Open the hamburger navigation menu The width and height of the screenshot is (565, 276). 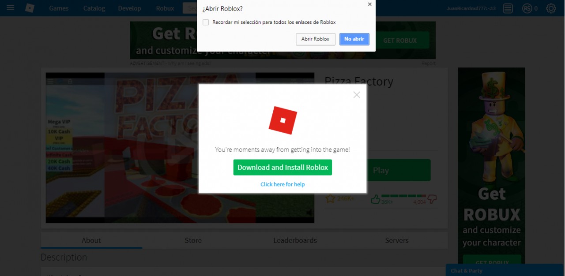pyautogui.click(x=10, y=8)
